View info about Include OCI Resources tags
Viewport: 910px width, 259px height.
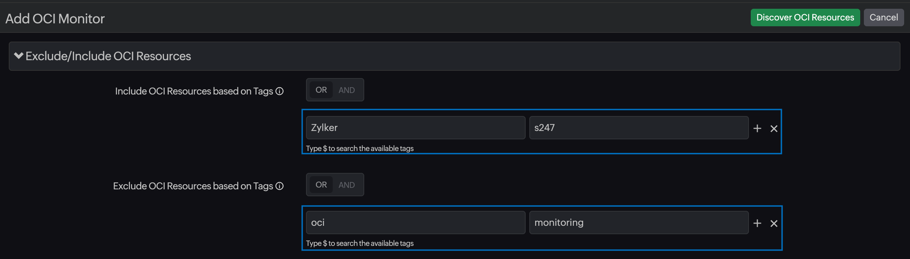click(x=280, y=91)
